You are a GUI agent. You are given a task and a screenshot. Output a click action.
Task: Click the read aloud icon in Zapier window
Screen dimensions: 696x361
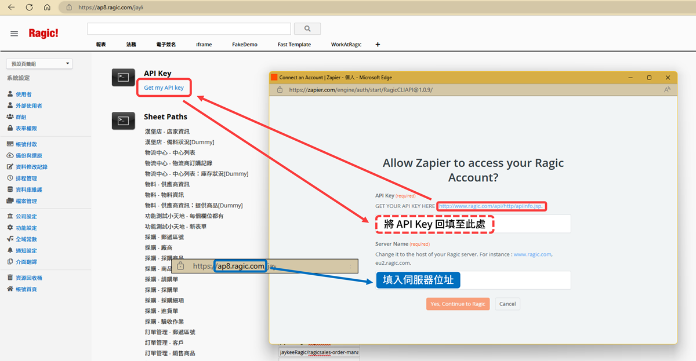point(666,90)
